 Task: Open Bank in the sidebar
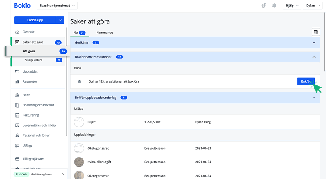27,95
